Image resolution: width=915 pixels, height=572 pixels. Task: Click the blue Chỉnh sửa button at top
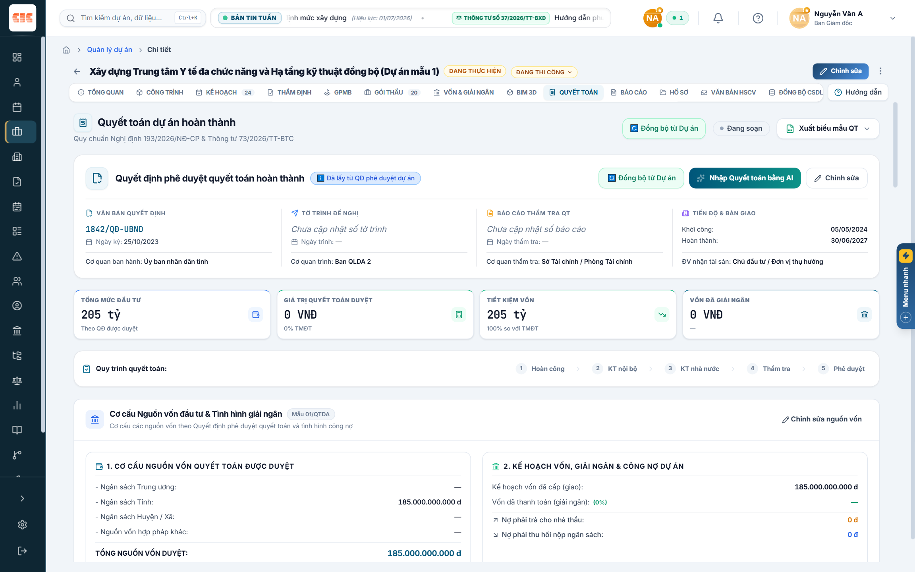coord(840,71)
